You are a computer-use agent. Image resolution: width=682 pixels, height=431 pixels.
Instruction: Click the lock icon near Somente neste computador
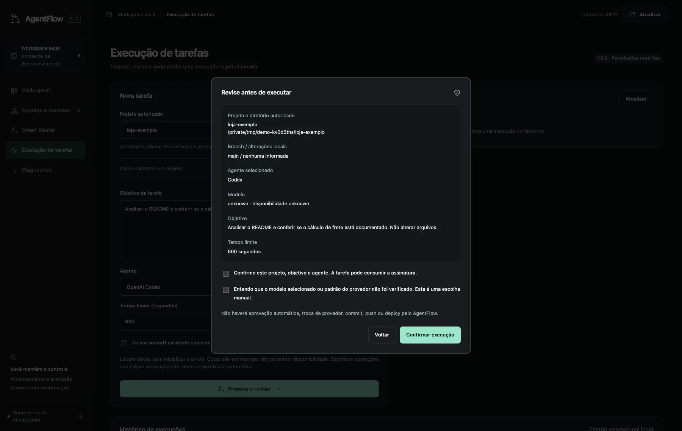(x=80, y=417)
